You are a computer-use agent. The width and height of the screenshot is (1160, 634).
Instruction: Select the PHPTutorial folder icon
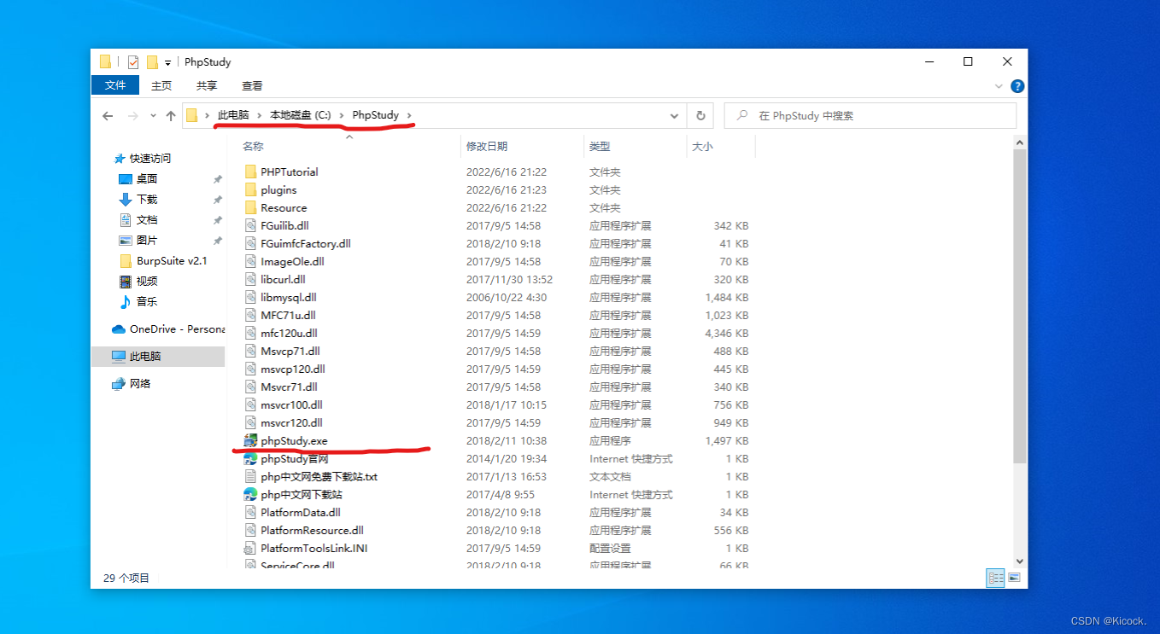tap(250, 172)
